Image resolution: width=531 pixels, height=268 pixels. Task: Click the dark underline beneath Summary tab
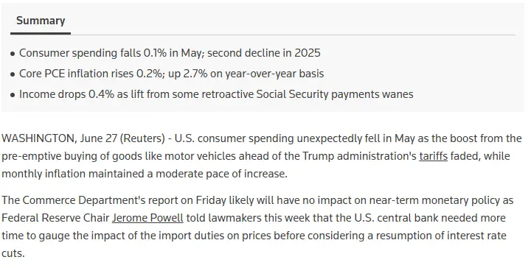point(41,33)
